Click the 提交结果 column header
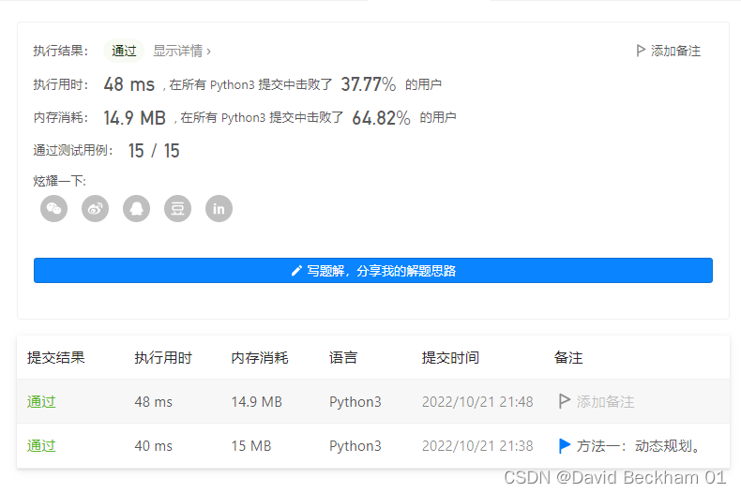The image size is (741, 493). tap(55, 357)
